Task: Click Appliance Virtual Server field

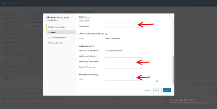Action: [x=124, y=67]
